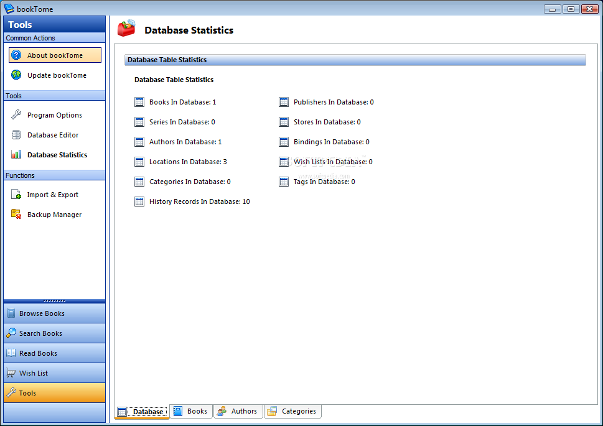This screenshot has height=426, width=603.
Task: Select Database Statistics in sidebar
Action: tap(55, 155)
